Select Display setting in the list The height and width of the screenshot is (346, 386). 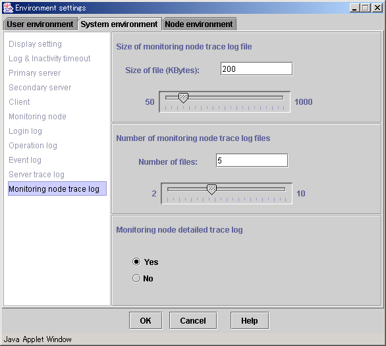point(35,44)
